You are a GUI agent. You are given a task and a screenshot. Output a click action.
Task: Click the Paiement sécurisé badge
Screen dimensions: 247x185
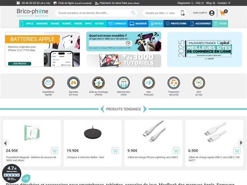(x=174, y=83)
